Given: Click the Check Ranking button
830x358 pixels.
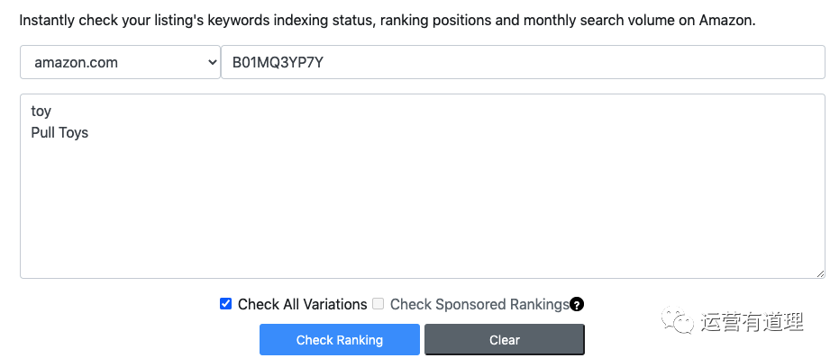Looking at the screenshot, I should [x=340, y=339].
